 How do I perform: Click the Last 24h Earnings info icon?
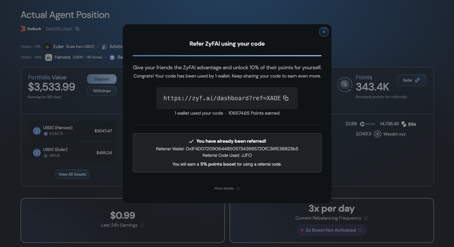[142, 225]
